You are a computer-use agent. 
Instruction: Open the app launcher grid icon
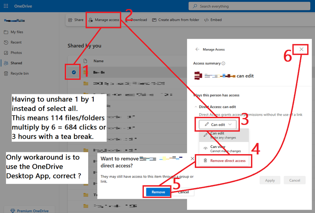pos(6,6)
